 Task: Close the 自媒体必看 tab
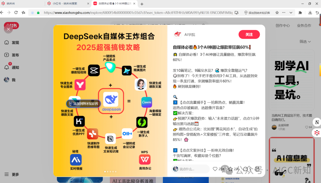tap(134, 4)
